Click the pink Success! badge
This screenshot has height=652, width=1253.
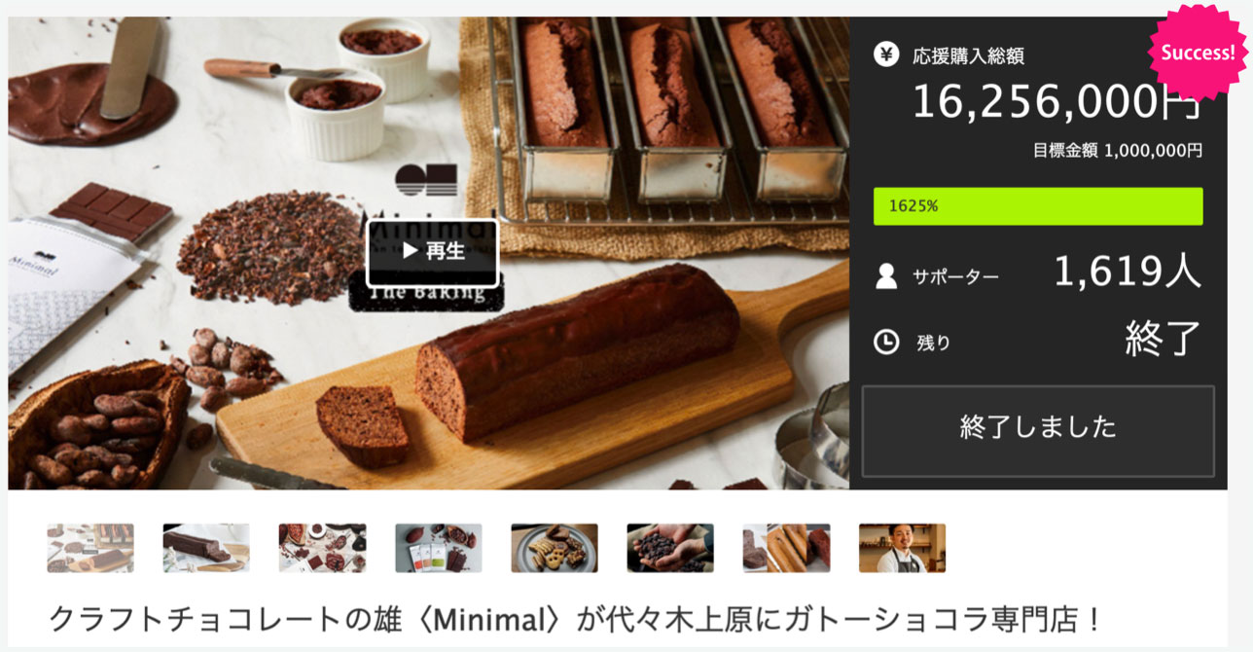click(x=1199, y=52)
